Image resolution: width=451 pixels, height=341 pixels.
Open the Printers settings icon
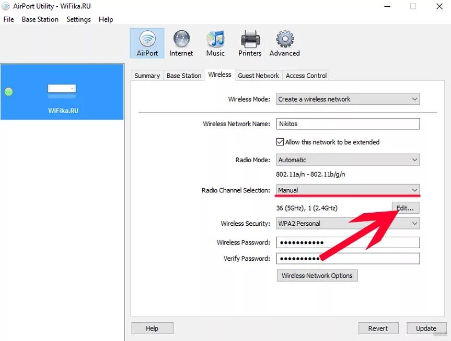click(x=250, y=43)
